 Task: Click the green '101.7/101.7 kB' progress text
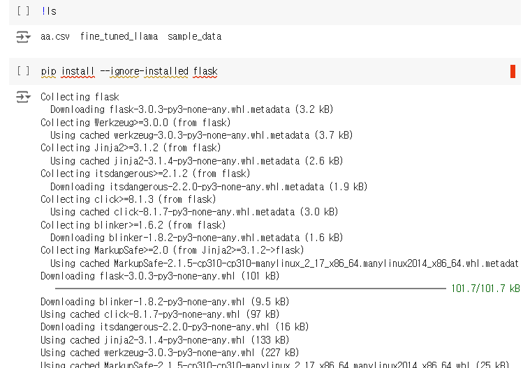(485, 289)
